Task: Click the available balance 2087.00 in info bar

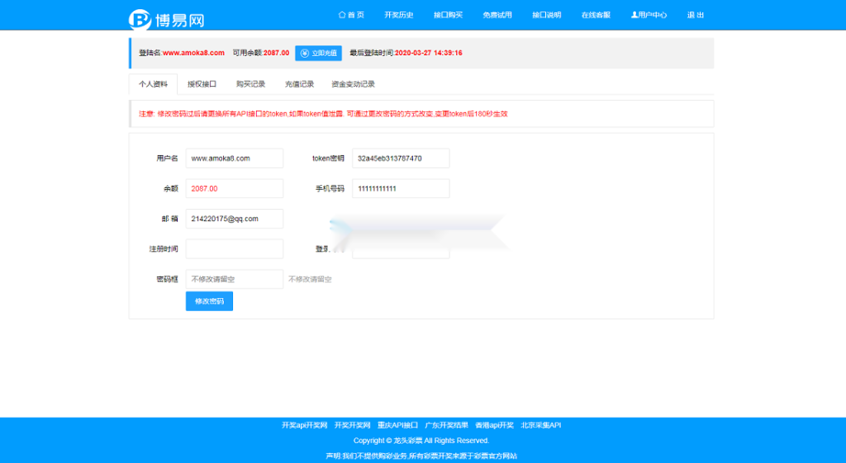Action: pyautogui.click(x=276, y=53)
